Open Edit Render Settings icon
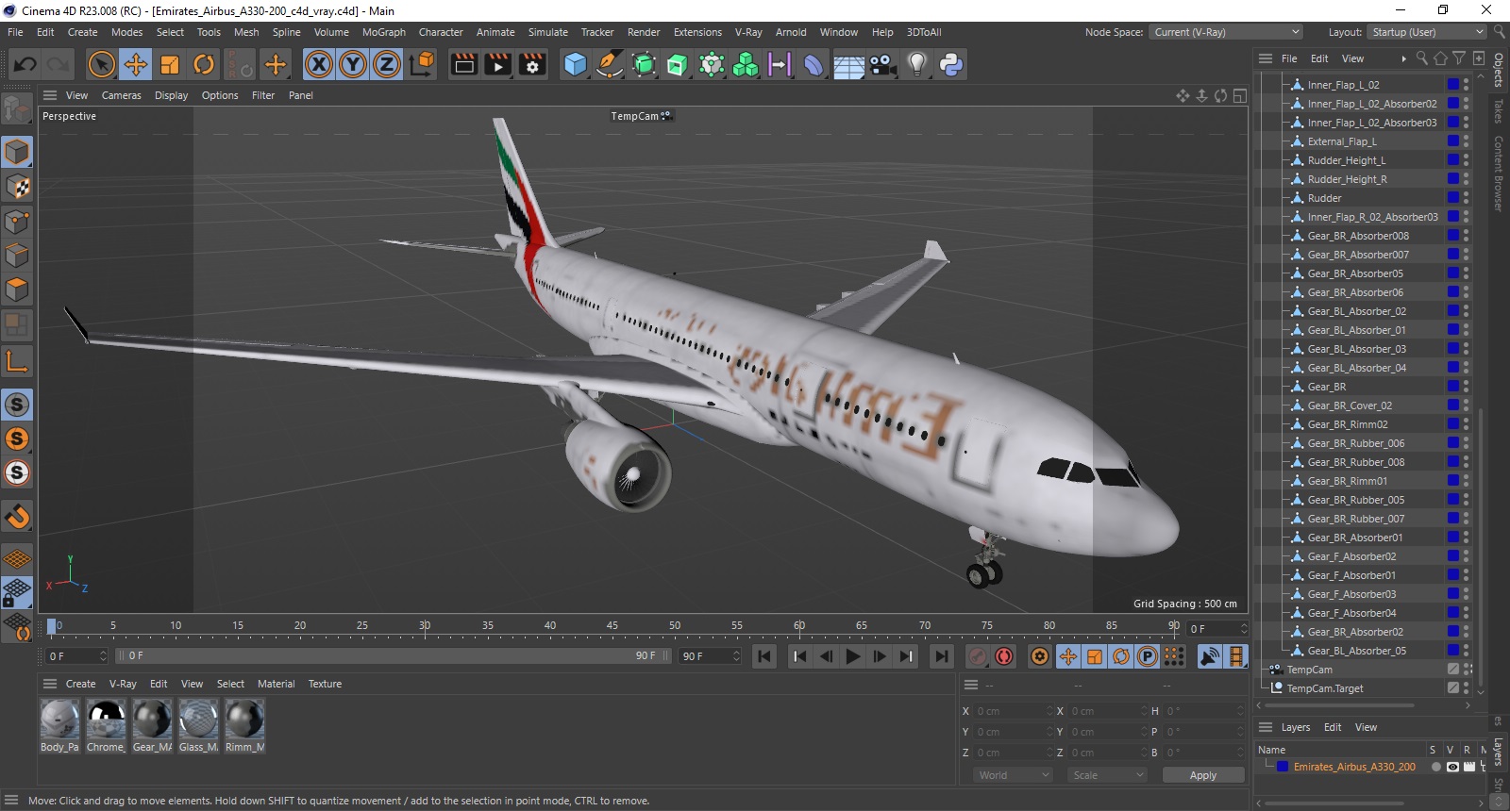Viewport: 1510px width, 811px height. 532,64
